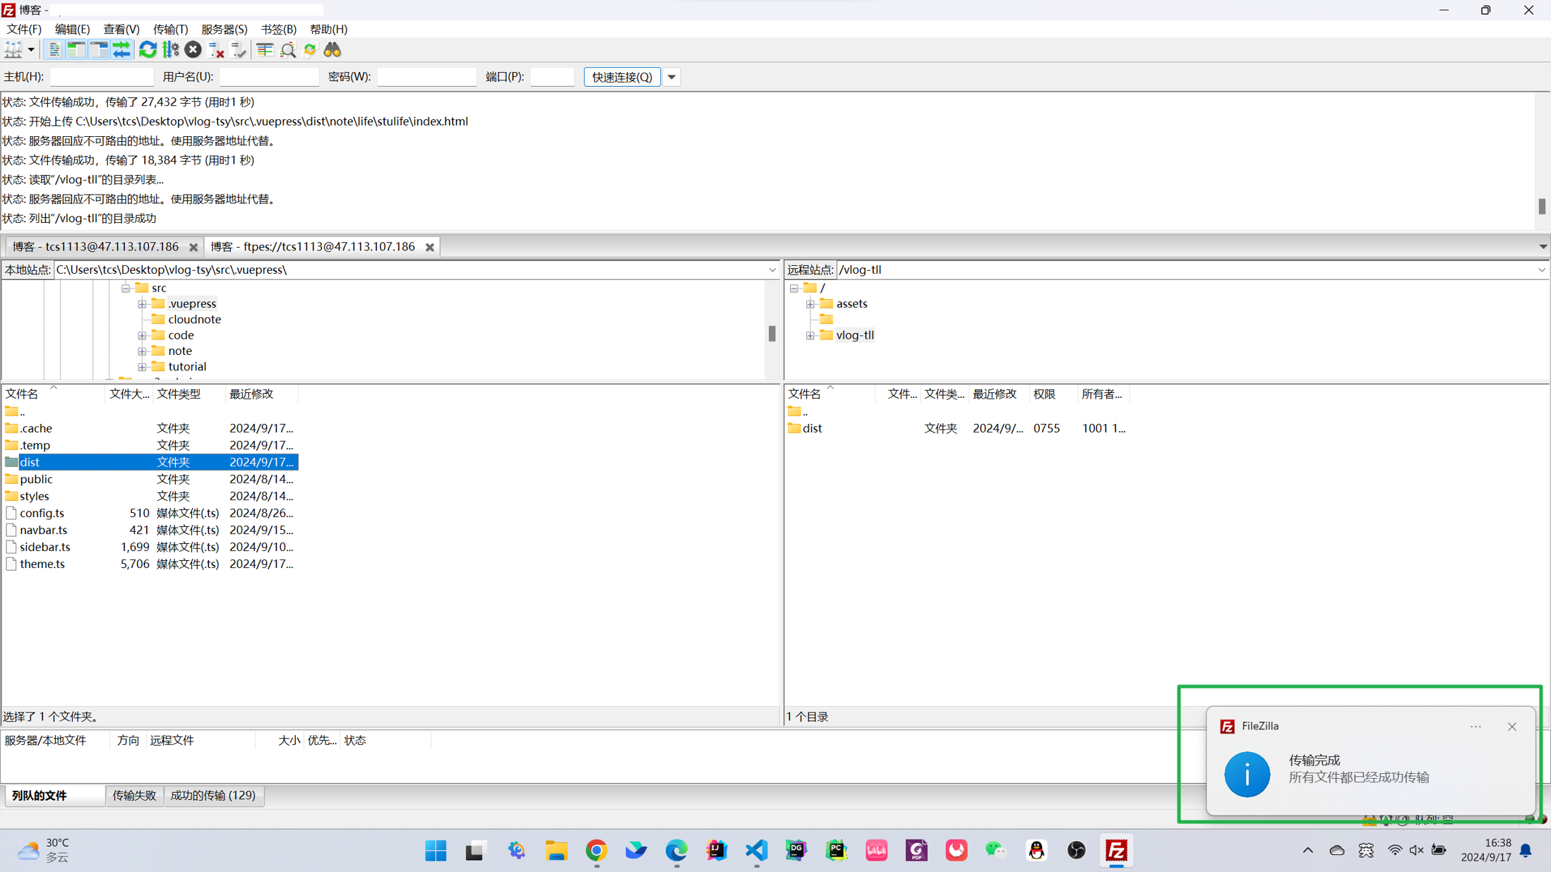Select the config.ts file
The image size is (1551, 872).
coord(150,513)
